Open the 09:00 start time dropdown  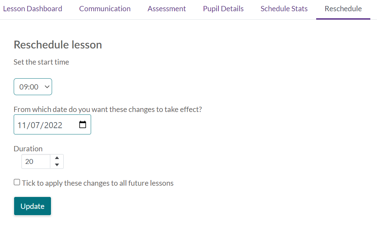33,87
